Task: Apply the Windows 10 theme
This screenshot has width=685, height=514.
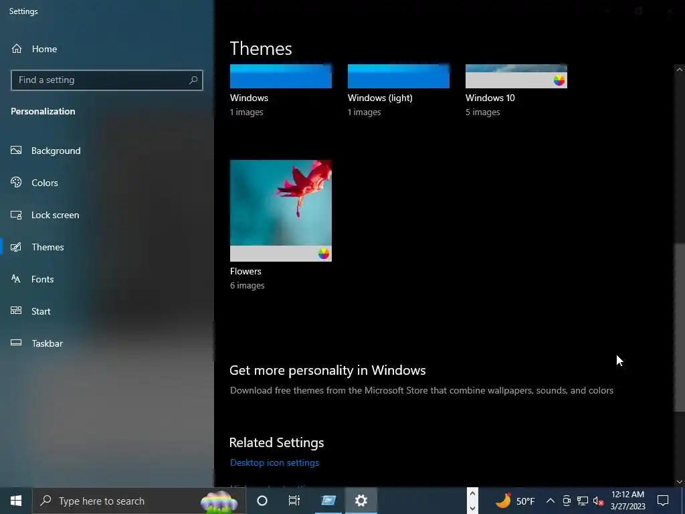Action: pos(516,76)
